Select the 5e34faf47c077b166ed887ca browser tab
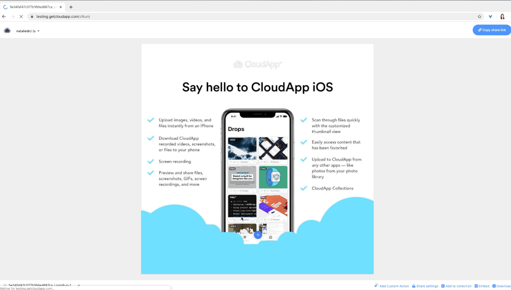Viewport: 511px width, 290px height. [x=33, y=7]
